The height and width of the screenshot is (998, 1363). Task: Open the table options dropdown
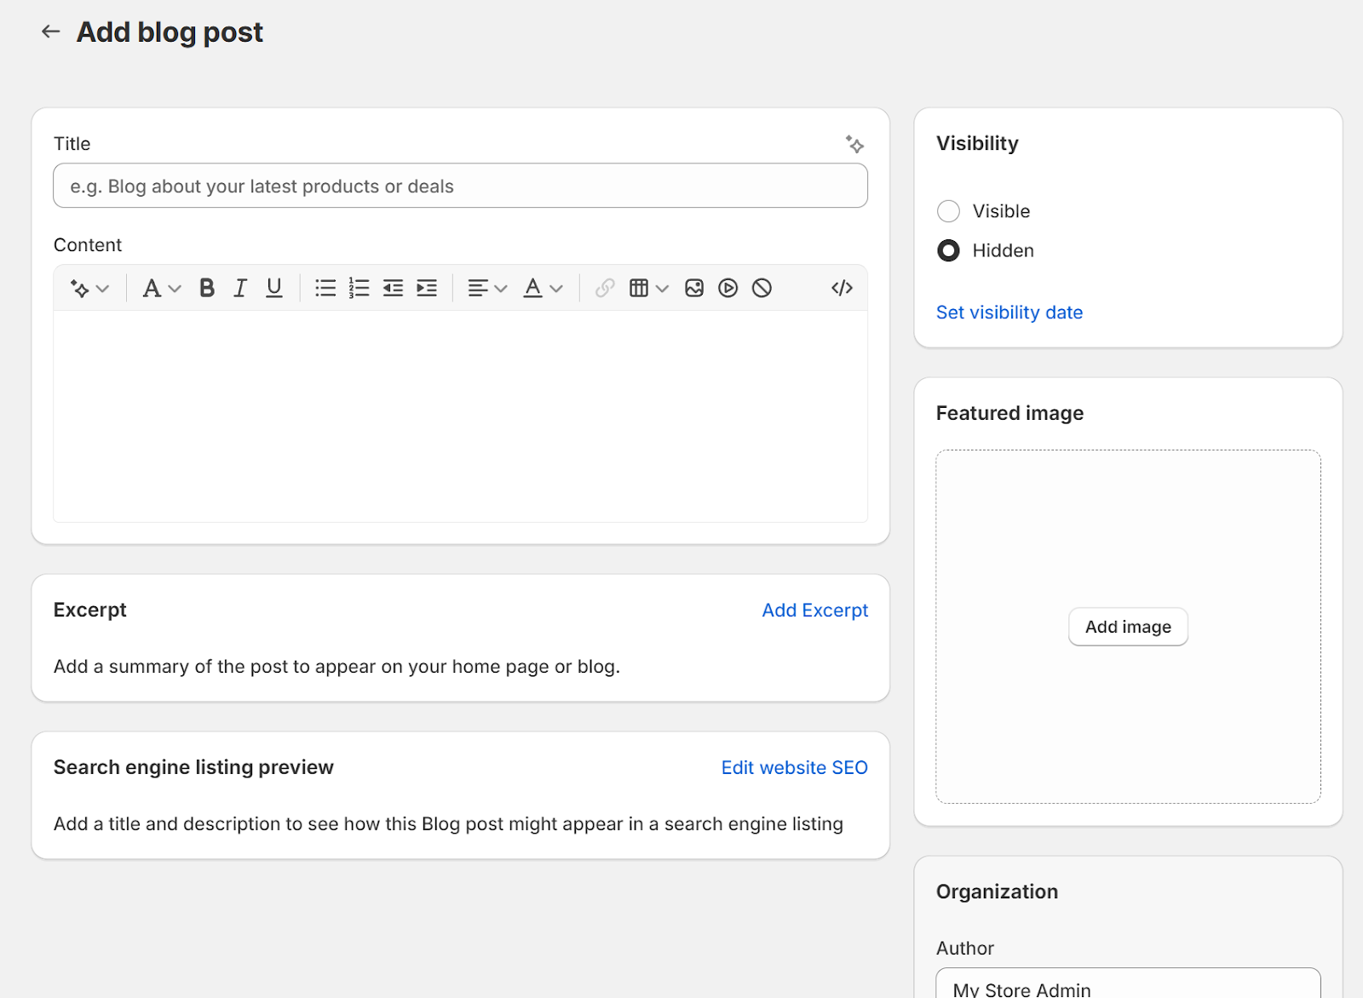coord(647,288)
